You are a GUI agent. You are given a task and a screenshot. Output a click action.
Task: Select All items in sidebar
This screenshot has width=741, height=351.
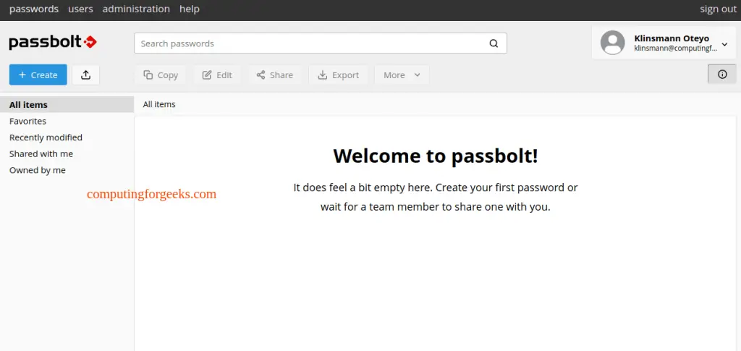pos(67,104)
